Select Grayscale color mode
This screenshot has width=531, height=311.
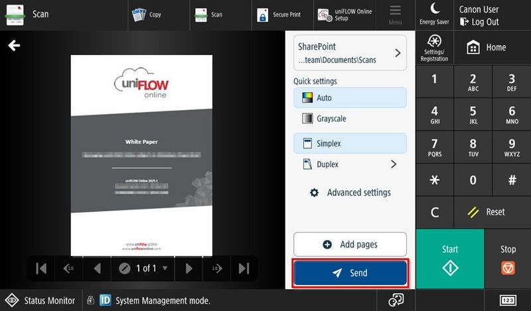click(x=349, y=119)
